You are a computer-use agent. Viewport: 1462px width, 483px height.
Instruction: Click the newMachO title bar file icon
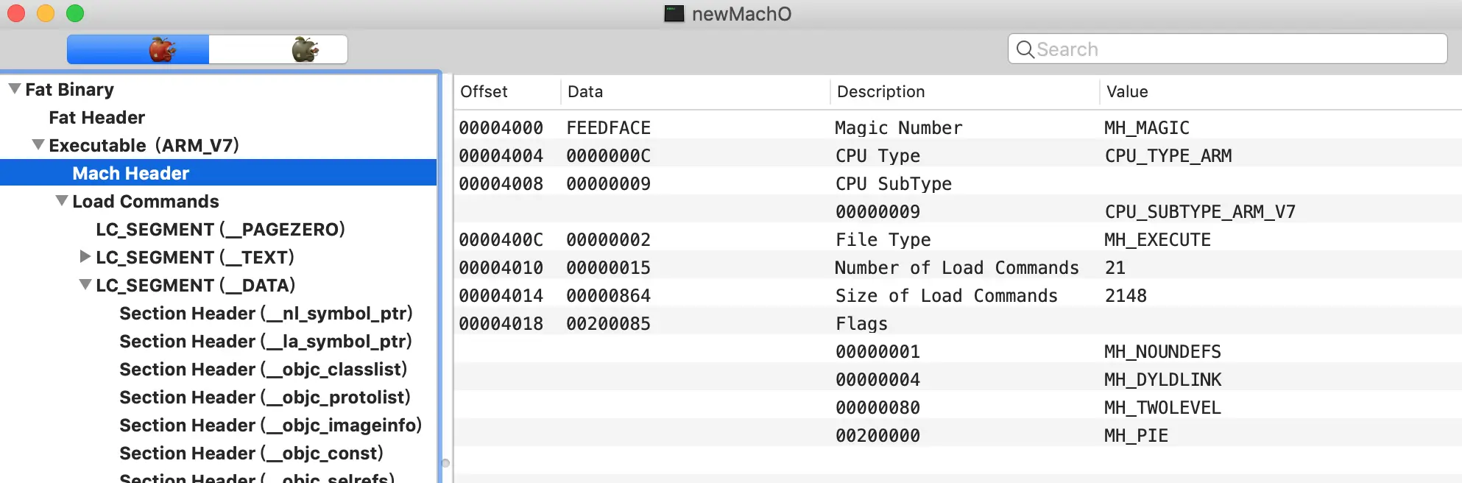[674, 14]
